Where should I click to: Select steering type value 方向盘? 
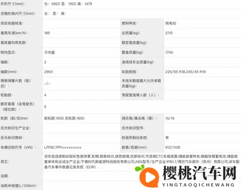pyautogui.click(x=50, y=52)
